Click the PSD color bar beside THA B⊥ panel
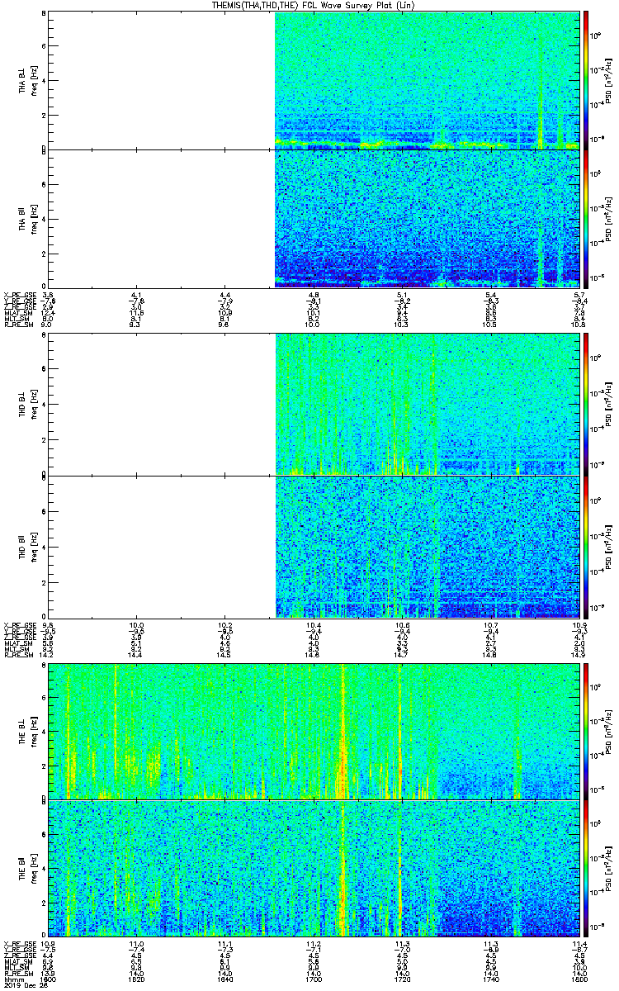 pos(586,80)
